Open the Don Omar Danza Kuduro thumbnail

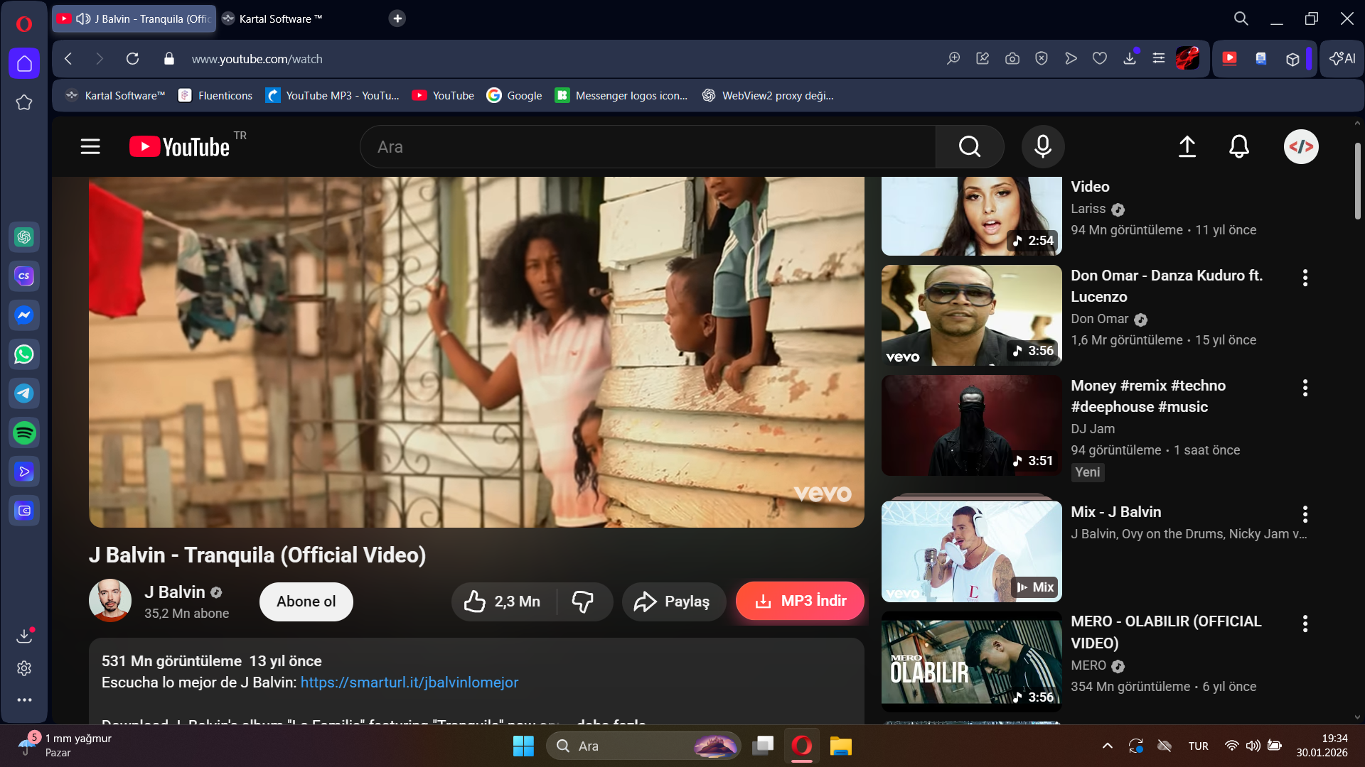(972, 315)
